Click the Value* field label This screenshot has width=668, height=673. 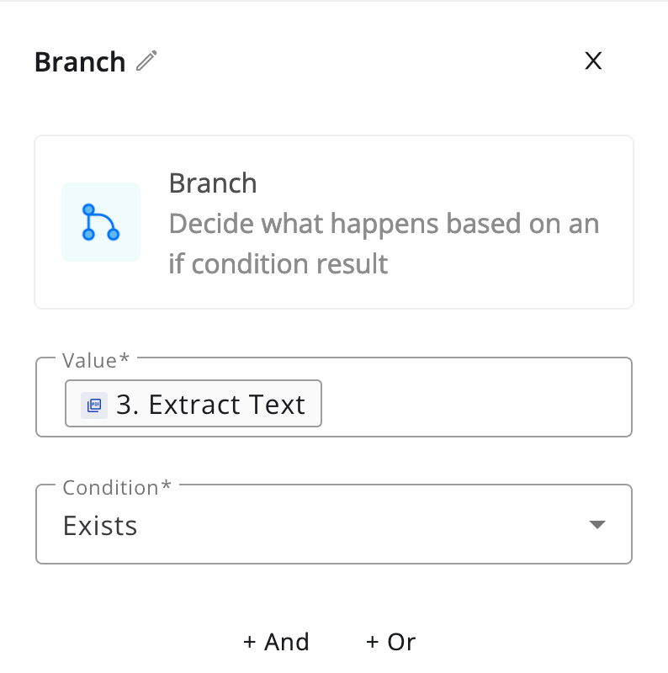click(x=95, y=360)
